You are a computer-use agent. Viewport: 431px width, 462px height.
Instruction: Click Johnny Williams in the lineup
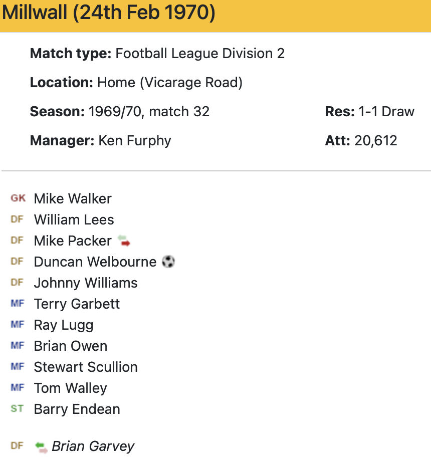click(86, 283)
